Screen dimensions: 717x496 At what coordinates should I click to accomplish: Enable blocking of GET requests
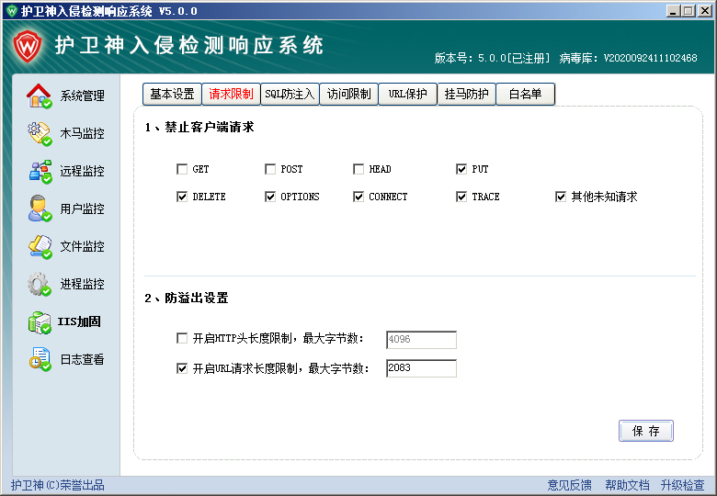click(182, 169)
